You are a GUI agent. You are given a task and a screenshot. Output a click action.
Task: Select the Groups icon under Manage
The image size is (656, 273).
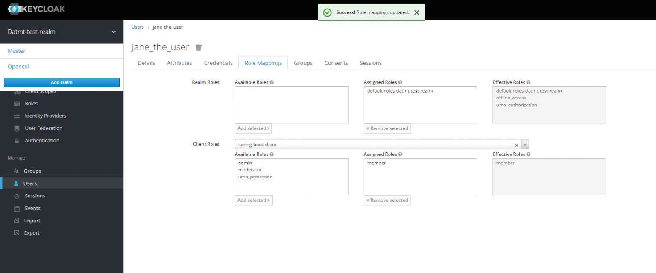pos(16,171)
